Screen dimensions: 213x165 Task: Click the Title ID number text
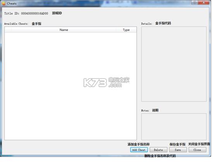[x=34, y=13]
